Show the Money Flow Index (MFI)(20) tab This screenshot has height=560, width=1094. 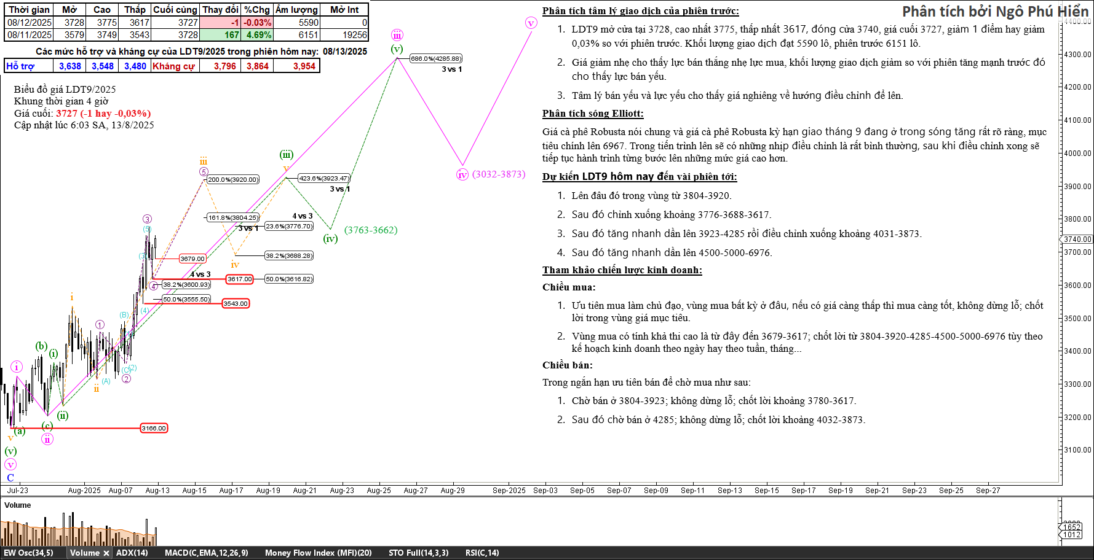pyautogui.click(x=318, y=553)
